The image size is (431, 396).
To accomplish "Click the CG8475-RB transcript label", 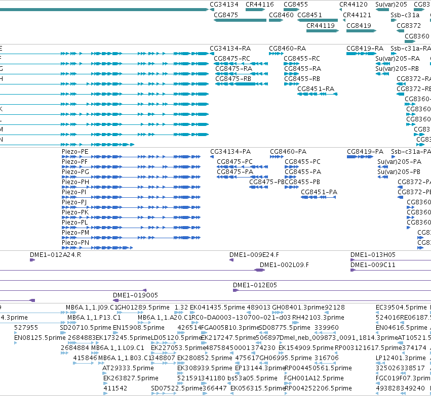I will (233, 79).
